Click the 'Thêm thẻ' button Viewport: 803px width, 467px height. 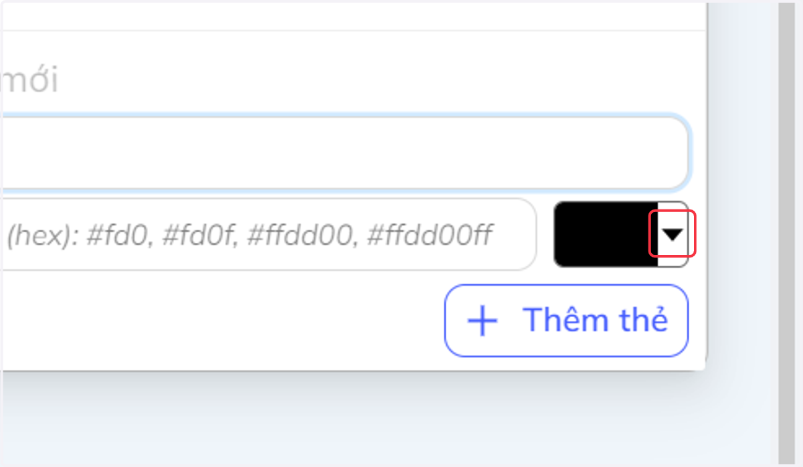[566, 320]
